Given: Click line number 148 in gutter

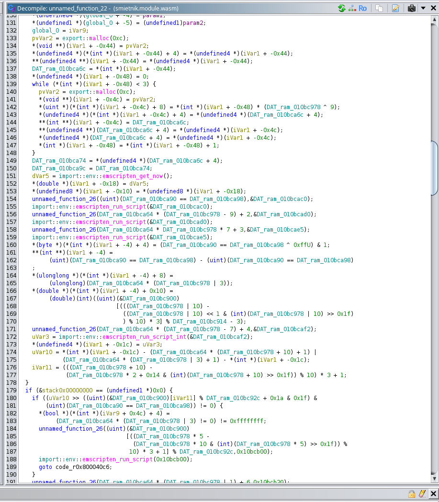Looking at the screenshot, I should pos(11,153).
